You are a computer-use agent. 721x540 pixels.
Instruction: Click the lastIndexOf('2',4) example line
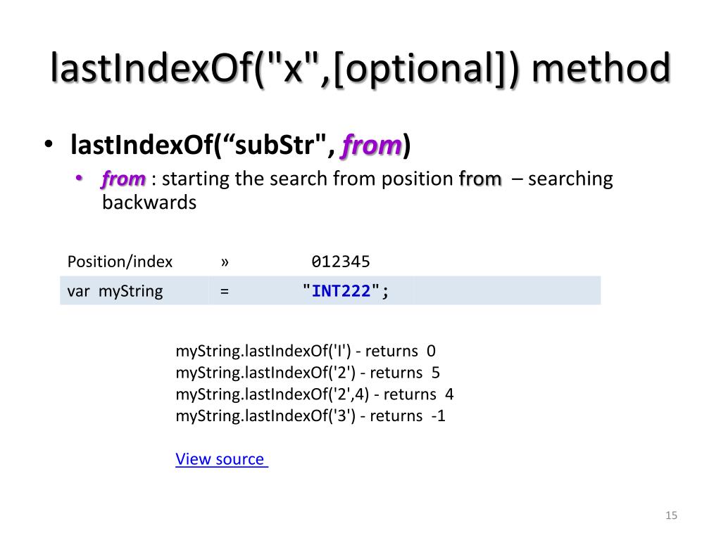315,394
